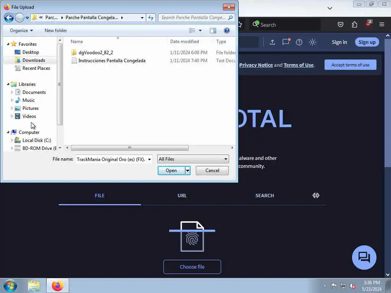Screen dimensions: 391x293
Task: Switch to the SEARCH tab
Action: tap(265, 196)
